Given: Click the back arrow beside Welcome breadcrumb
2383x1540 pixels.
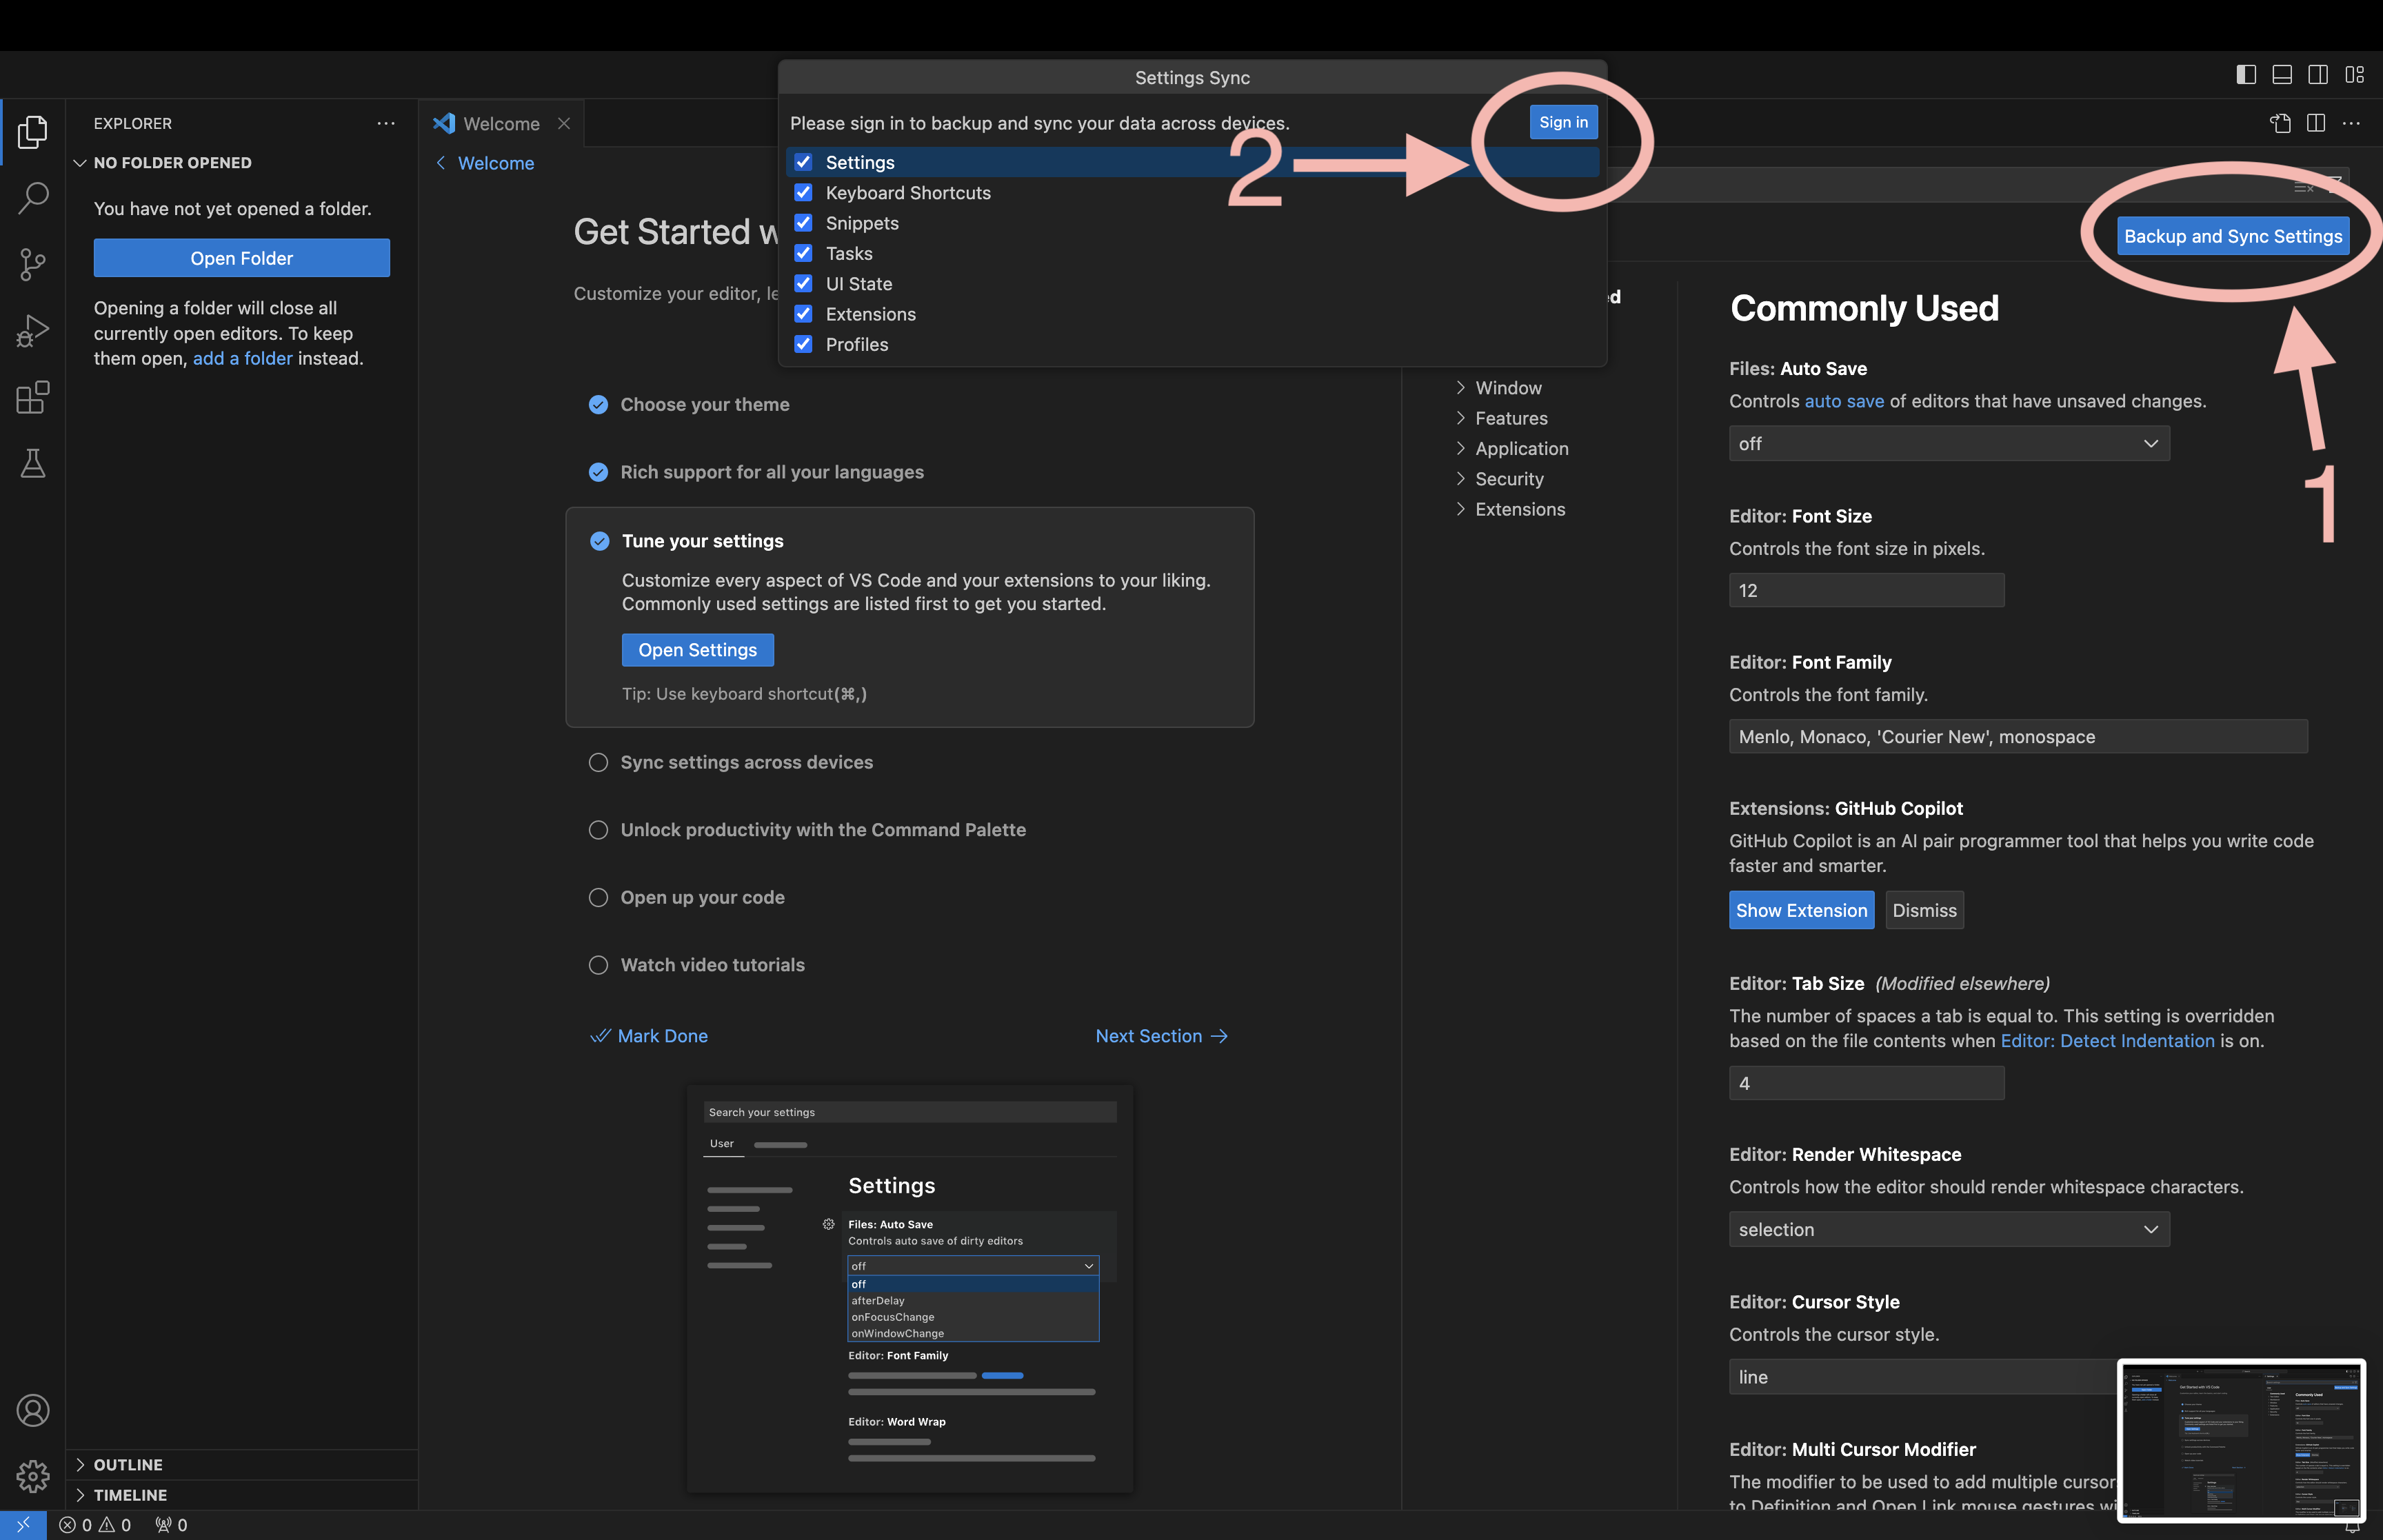Looking at the screenshot, I should (441, 163).
